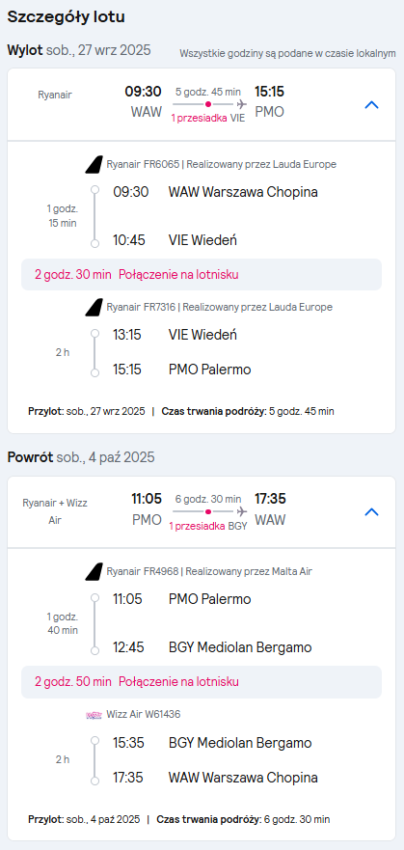Viewport: 404px width, 850px height.
Task: Click the Wizz Air logo beside W61436
Action: (x=94, y=715)
